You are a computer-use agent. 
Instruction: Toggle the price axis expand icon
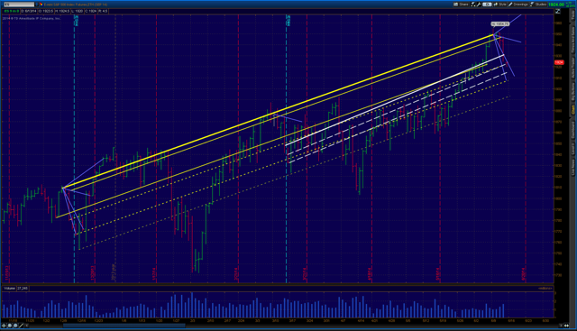[x=558, y=12]
